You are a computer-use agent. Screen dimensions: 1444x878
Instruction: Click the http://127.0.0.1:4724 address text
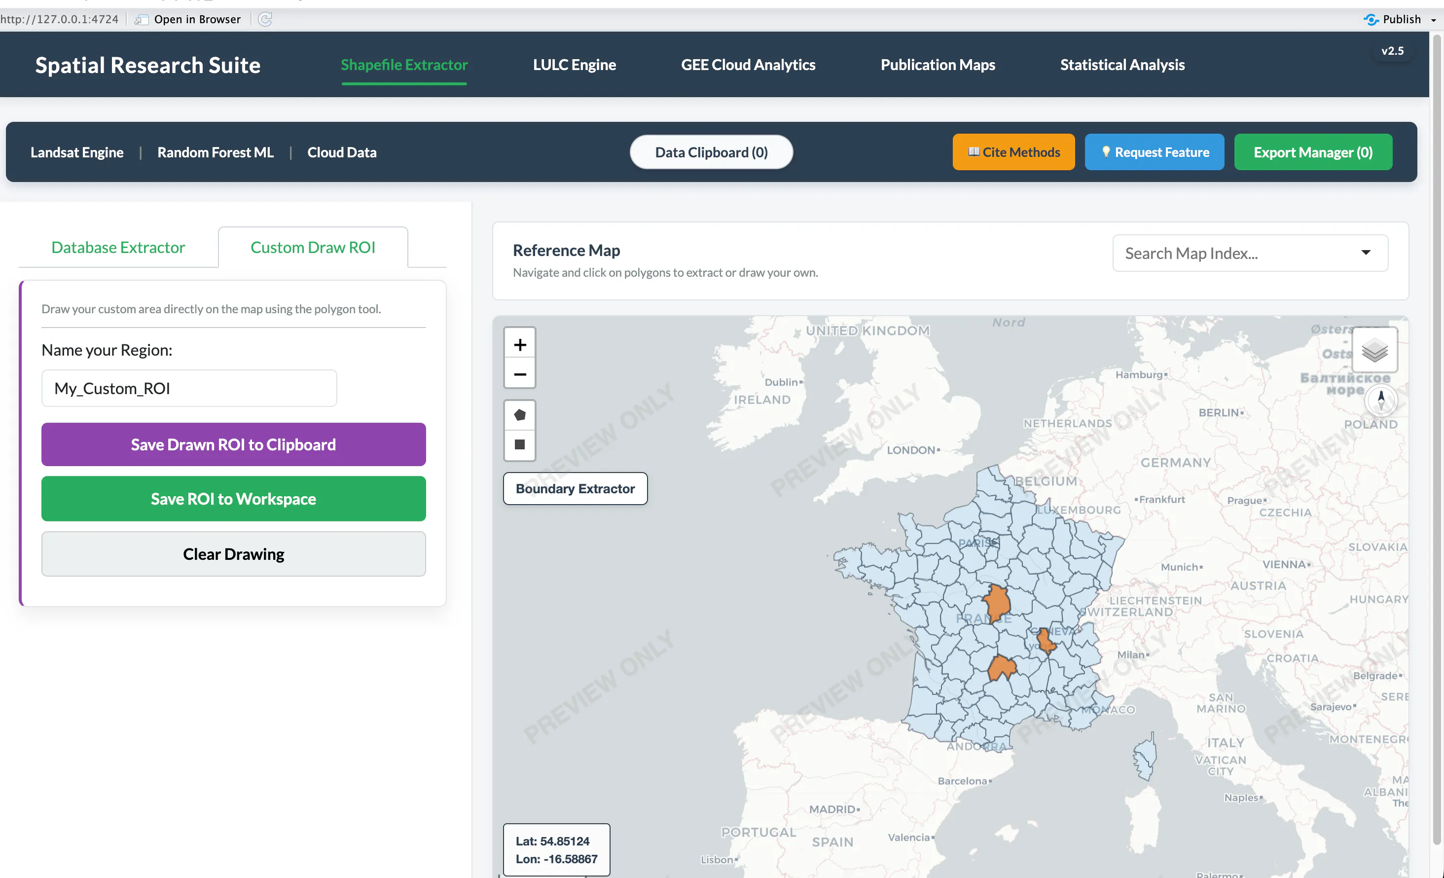click(59, 19)
